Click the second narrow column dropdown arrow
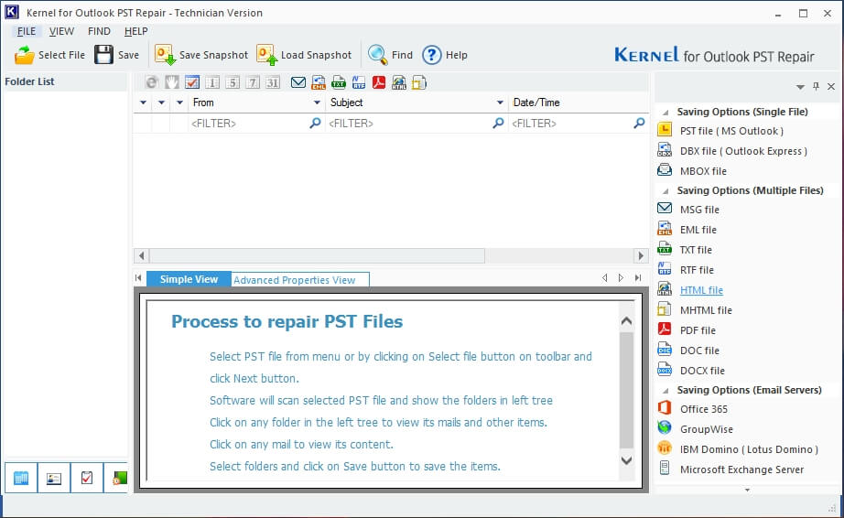 pyautogui.click(x=161, y=103)
